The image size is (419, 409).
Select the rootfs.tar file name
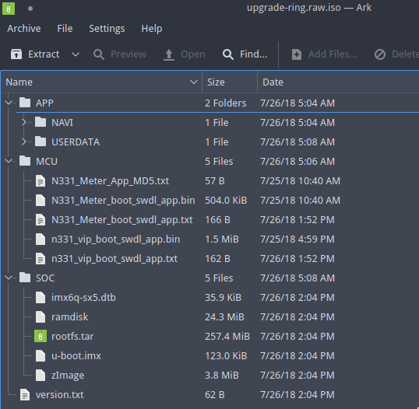[72, 337]
